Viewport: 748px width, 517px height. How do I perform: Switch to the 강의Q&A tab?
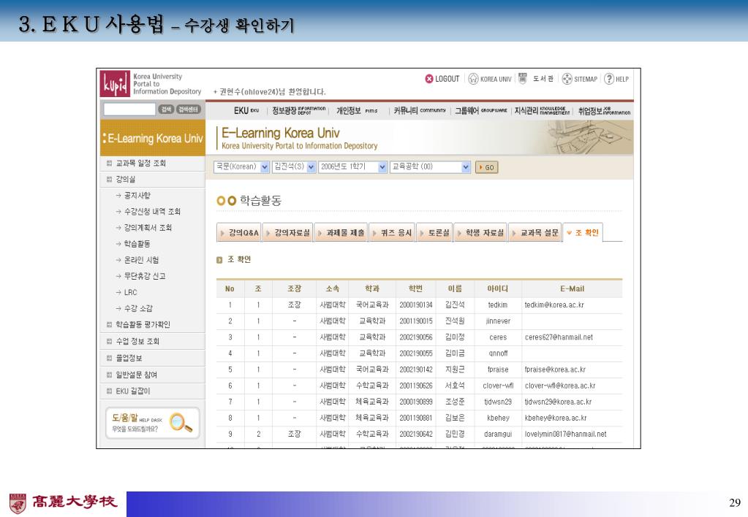point(239,233)
